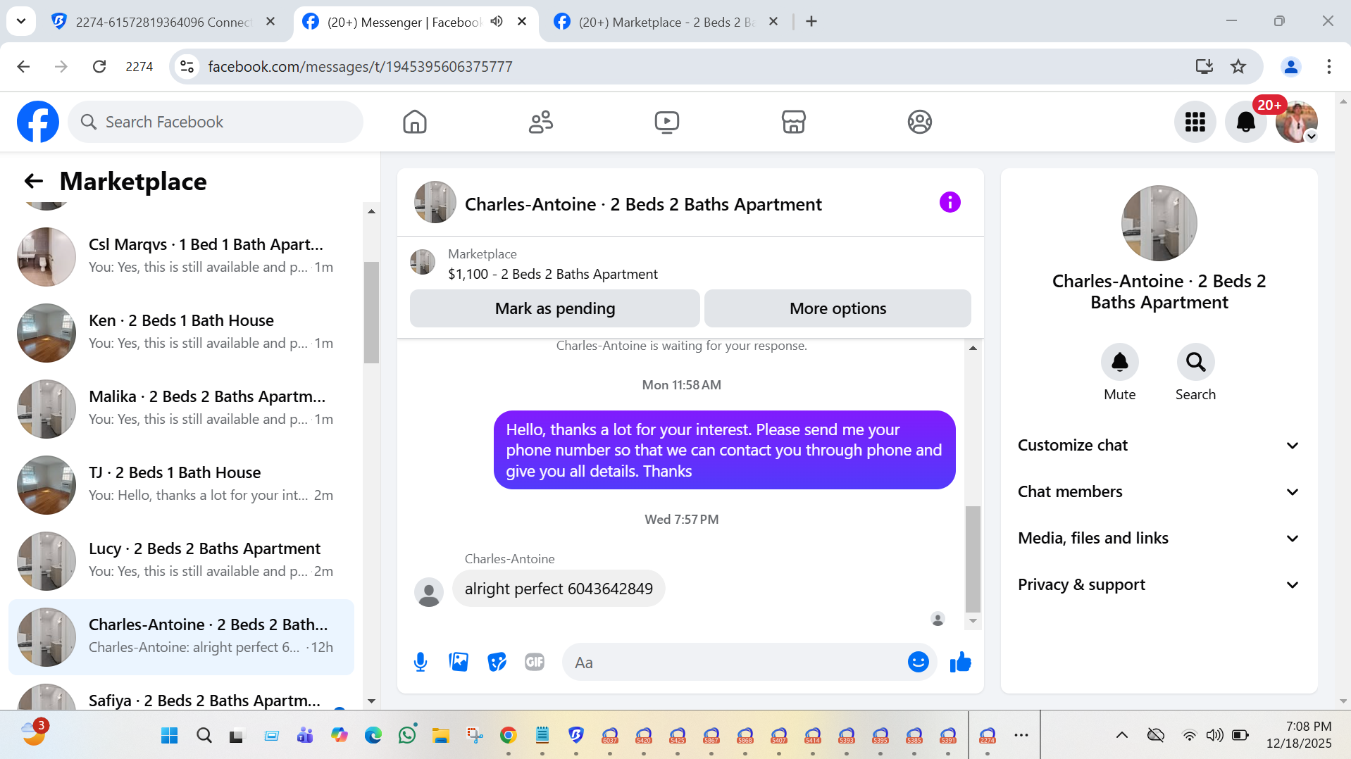Open Ken 2 Beds 1 Bath House conversation

[x=181, y=332]
